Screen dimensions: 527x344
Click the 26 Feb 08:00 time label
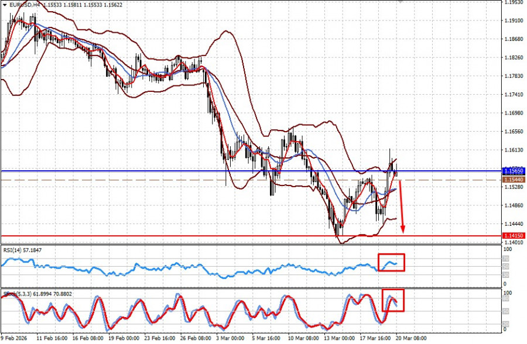196,338
